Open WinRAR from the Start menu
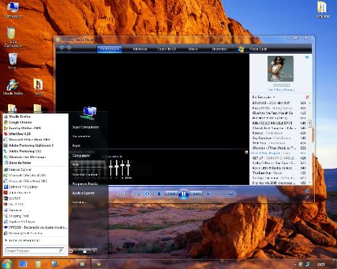 [x=36, y=198]
